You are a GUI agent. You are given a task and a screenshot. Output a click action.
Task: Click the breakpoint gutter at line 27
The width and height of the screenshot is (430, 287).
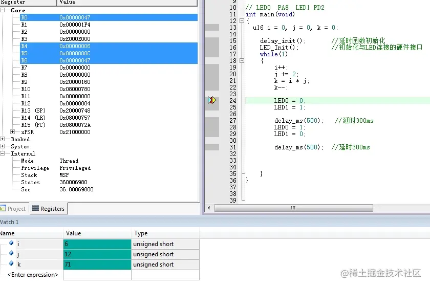[x=212, y=121]
